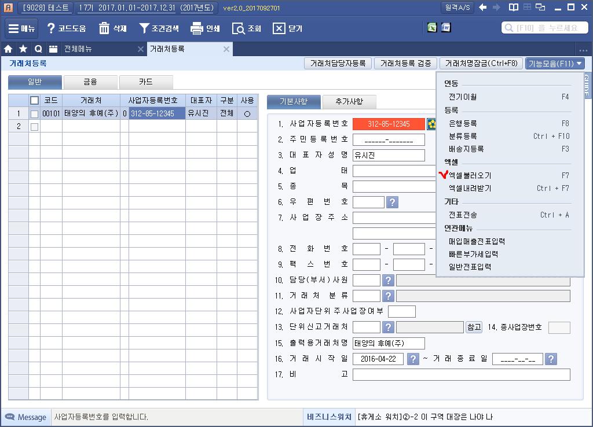This screenshot has width=593, height=427.
Task: Switch to the 카드 tab
Action: tap(146, 82)
